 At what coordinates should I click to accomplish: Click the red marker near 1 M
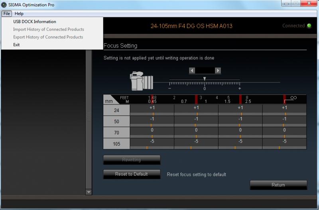pos(196,99)
